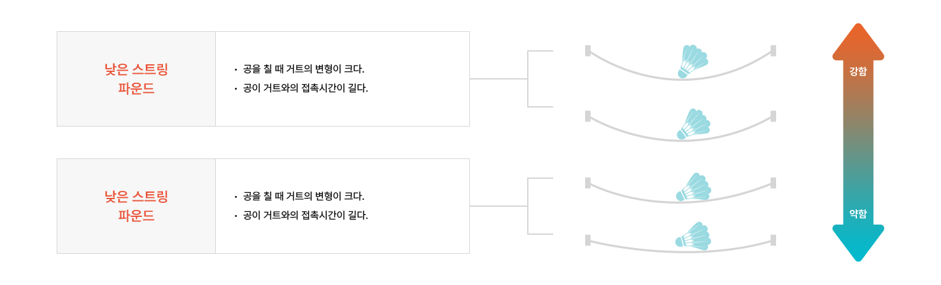941x285 pixels.
Task: Select the 강함 label on the arrow
Action: coord(858,71)
